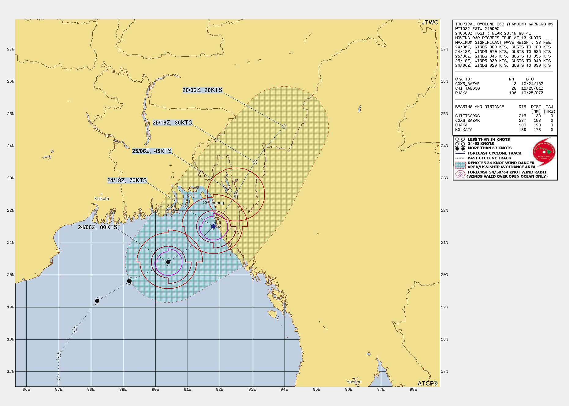Select the 25/06Z open-circle forecast point
Viewport: 569px width, 406px height.
[236, 194]
